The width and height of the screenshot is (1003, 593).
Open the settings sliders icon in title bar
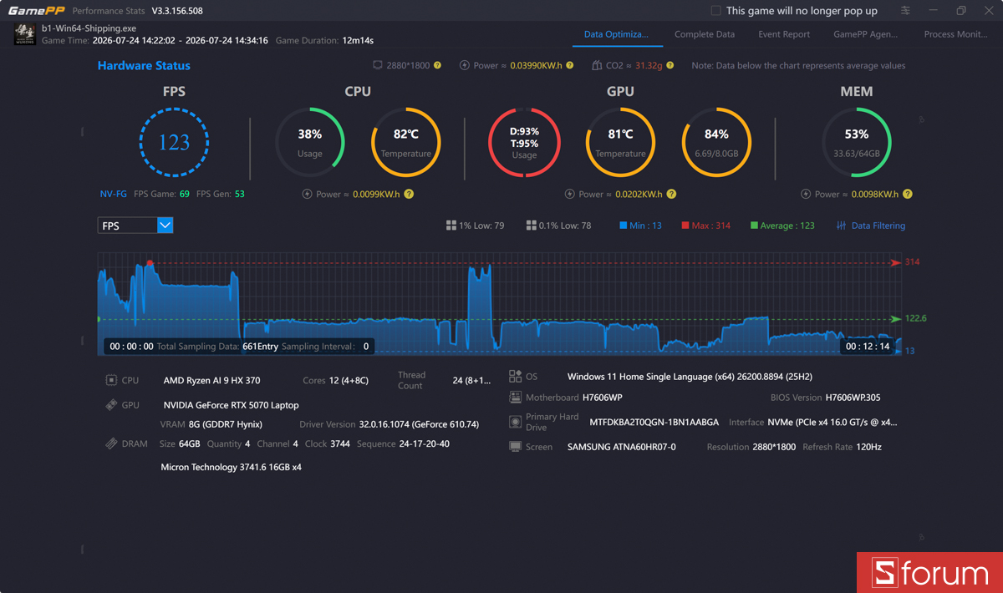point(906,11)
